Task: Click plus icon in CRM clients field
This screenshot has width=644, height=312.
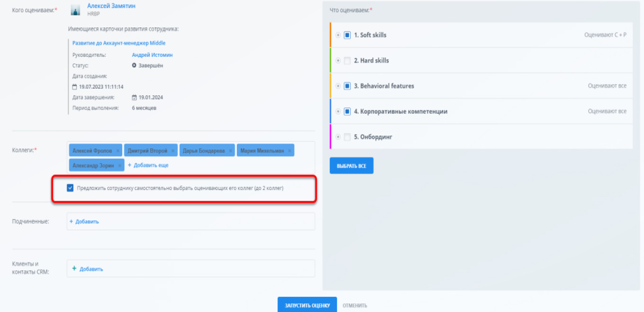Action: tap(74, 269)
